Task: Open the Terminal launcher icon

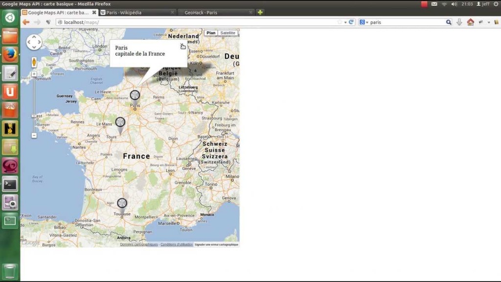Action: [x=10, y=184]
